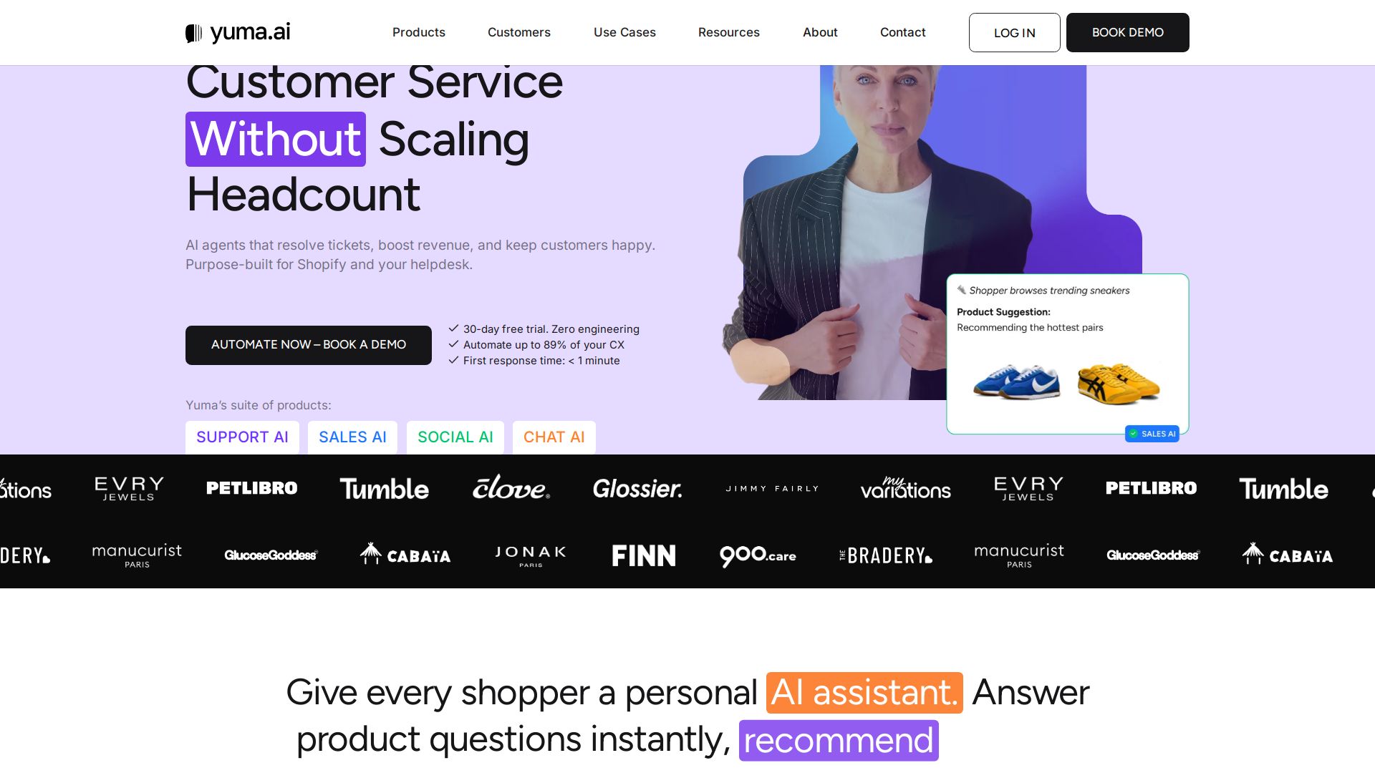Click the SALES AI badge on the card
The image size is (1375, 773).
tap(1152, 434)
